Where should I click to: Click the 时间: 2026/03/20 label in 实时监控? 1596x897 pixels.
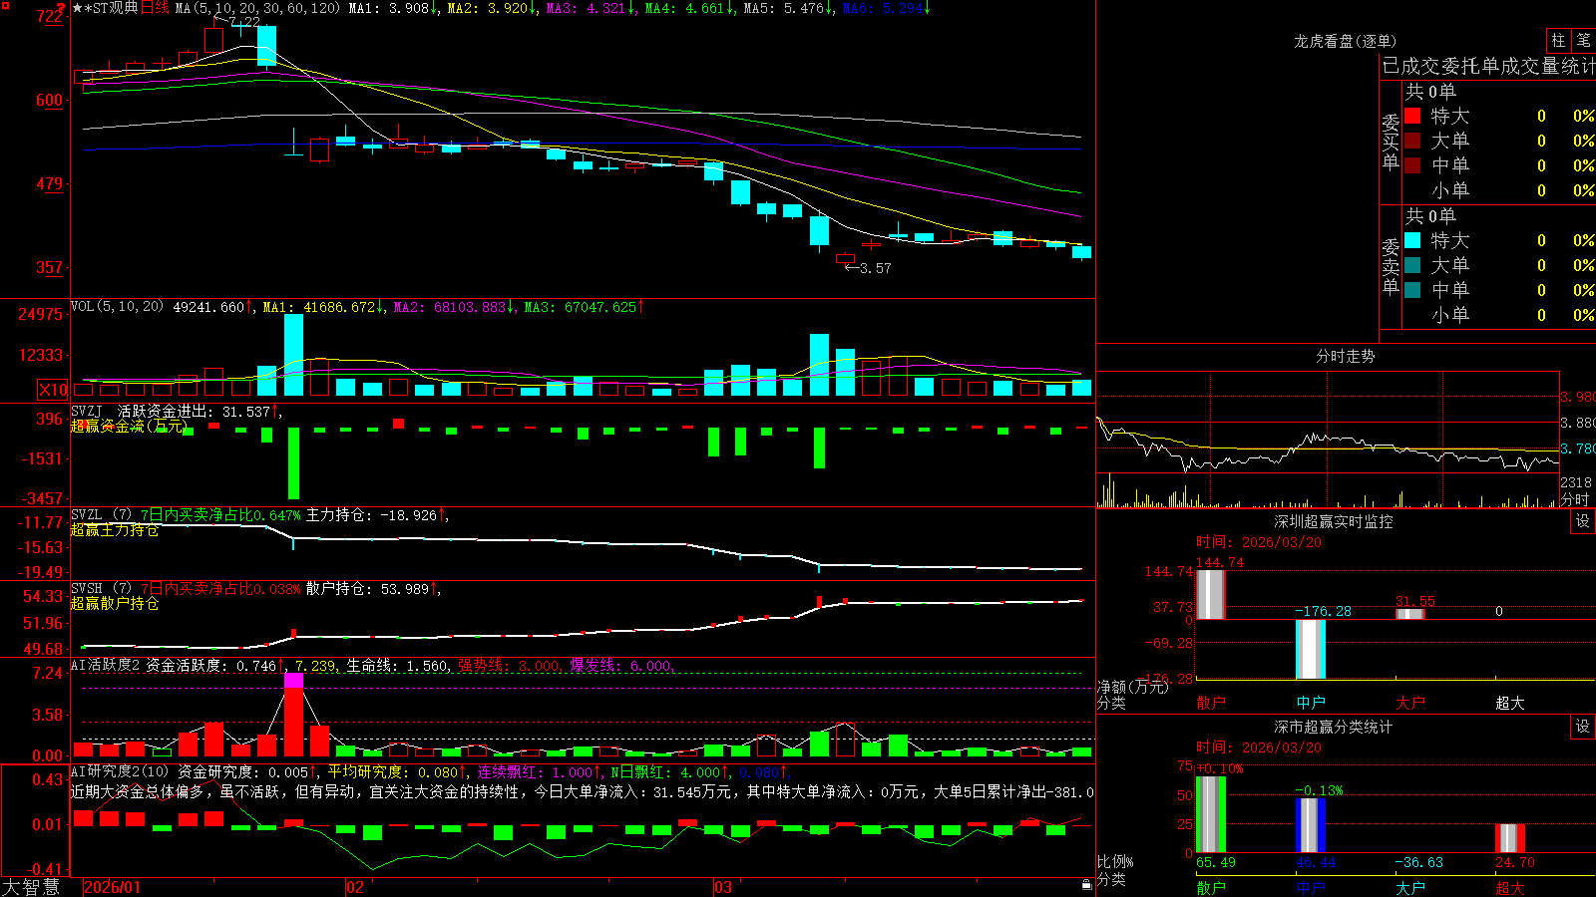1259,542
